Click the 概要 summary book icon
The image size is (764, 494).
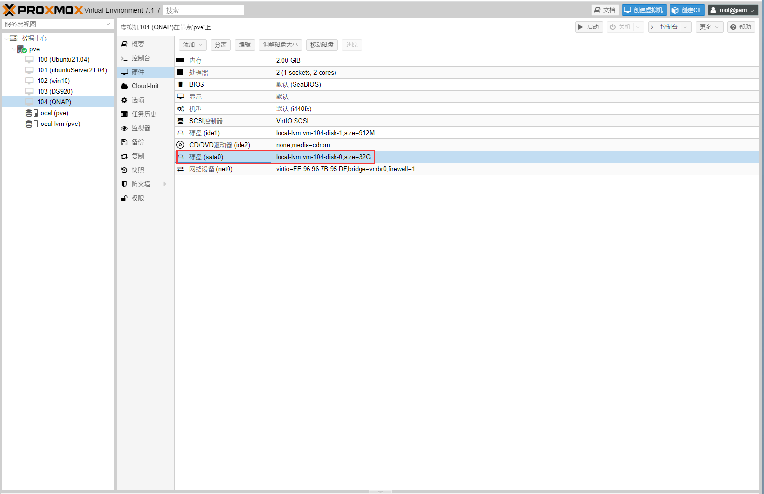click(124, 44)
